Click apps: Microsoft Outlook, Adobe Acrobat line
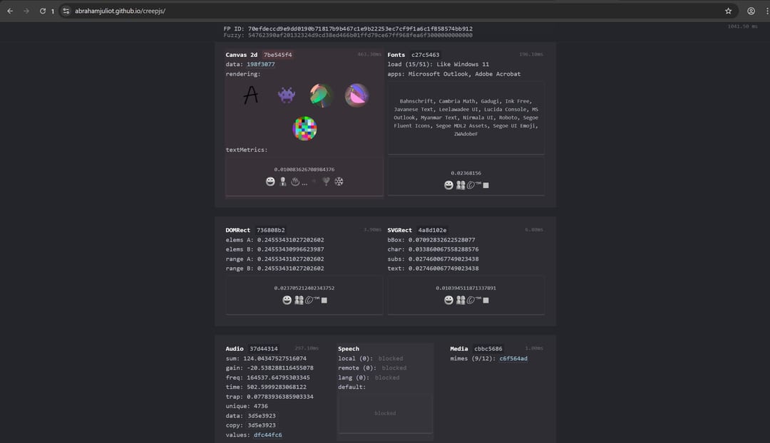The height and width of the screenshot is (443, 770). (453, 74)
